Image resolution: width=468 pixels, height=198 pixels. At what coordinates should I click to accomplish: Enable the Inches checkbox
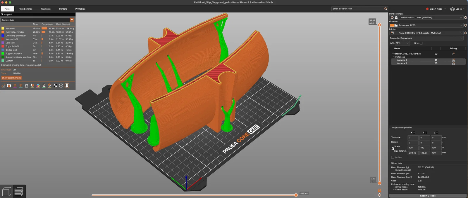(393, 157)
